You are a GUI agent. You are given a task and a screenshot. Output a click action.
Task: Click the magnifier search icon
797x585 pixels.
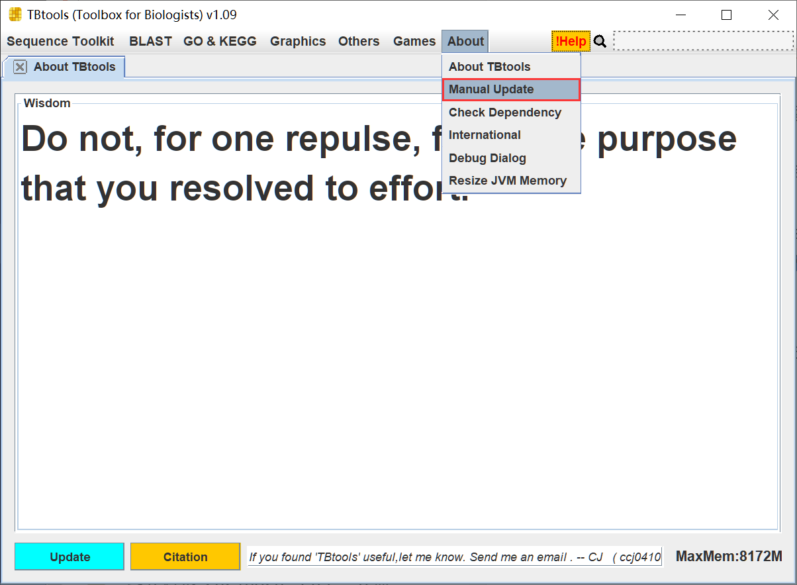(x=600, y=42)
